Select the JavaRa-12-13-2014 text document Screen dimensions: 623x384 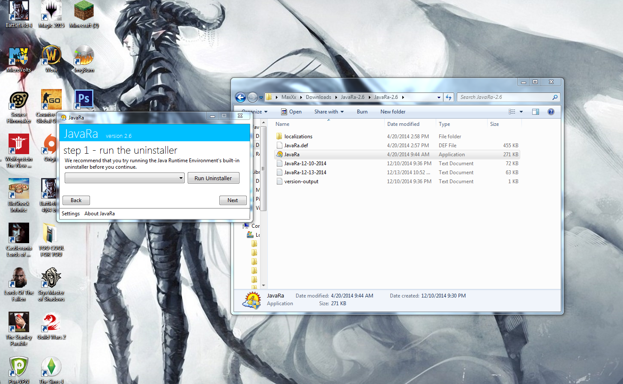[305, 173]
